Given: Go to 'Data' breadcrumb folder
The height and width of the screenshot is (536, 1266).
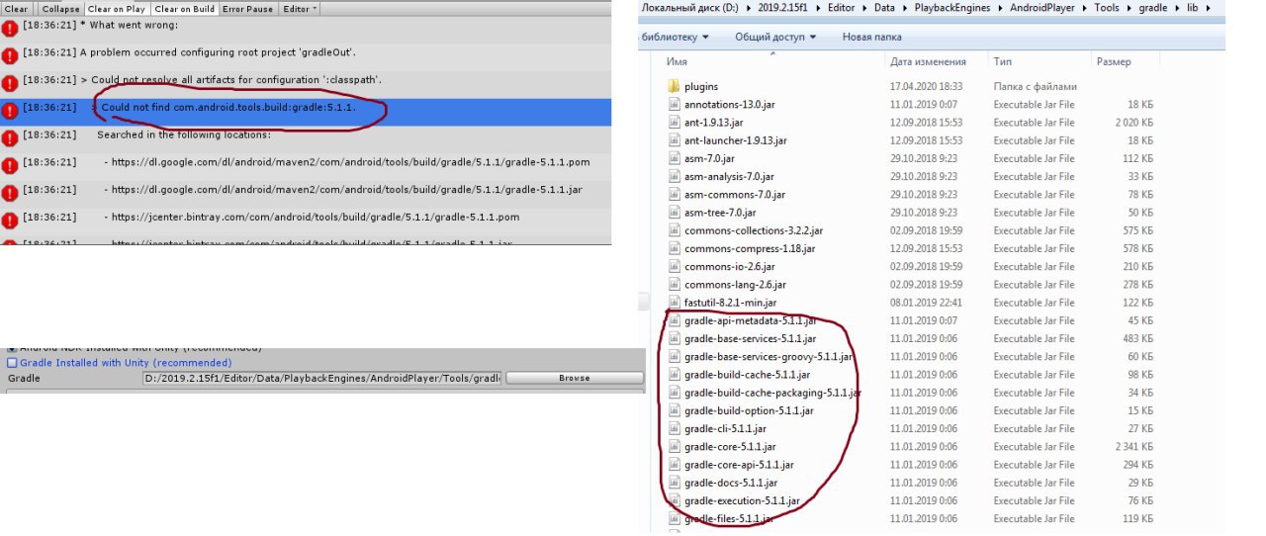Looking at the screenshot, I should 886,8.
